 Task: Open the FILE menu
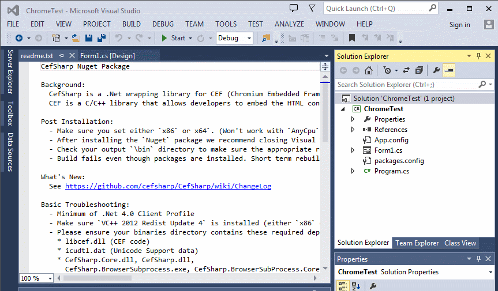[x=13, y=24]
